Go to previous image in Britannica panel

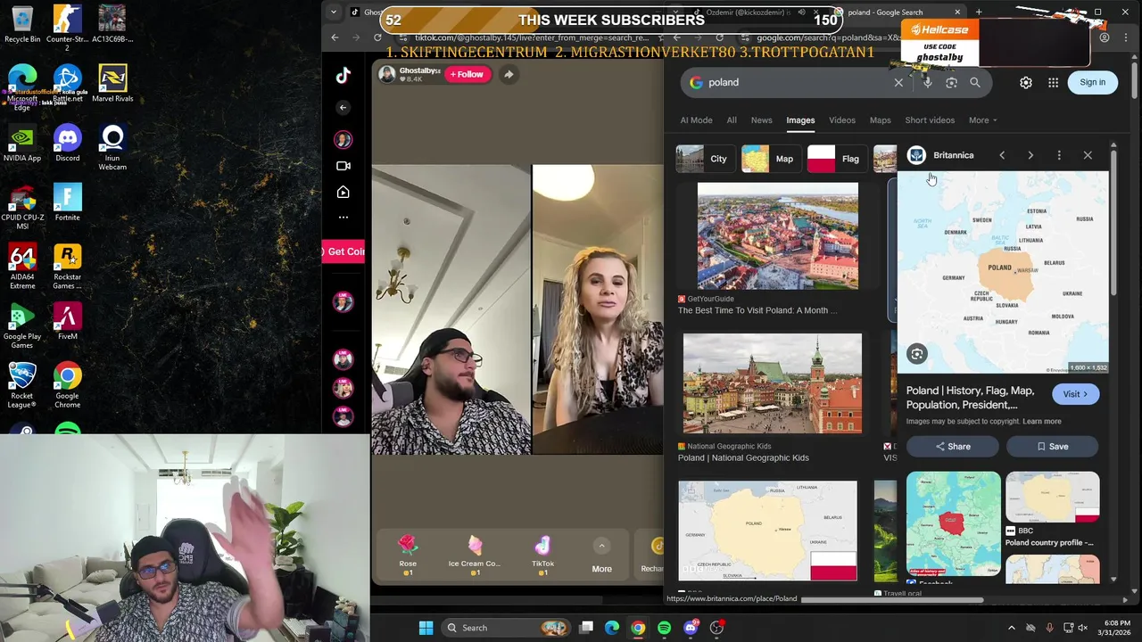point(1002,155)
